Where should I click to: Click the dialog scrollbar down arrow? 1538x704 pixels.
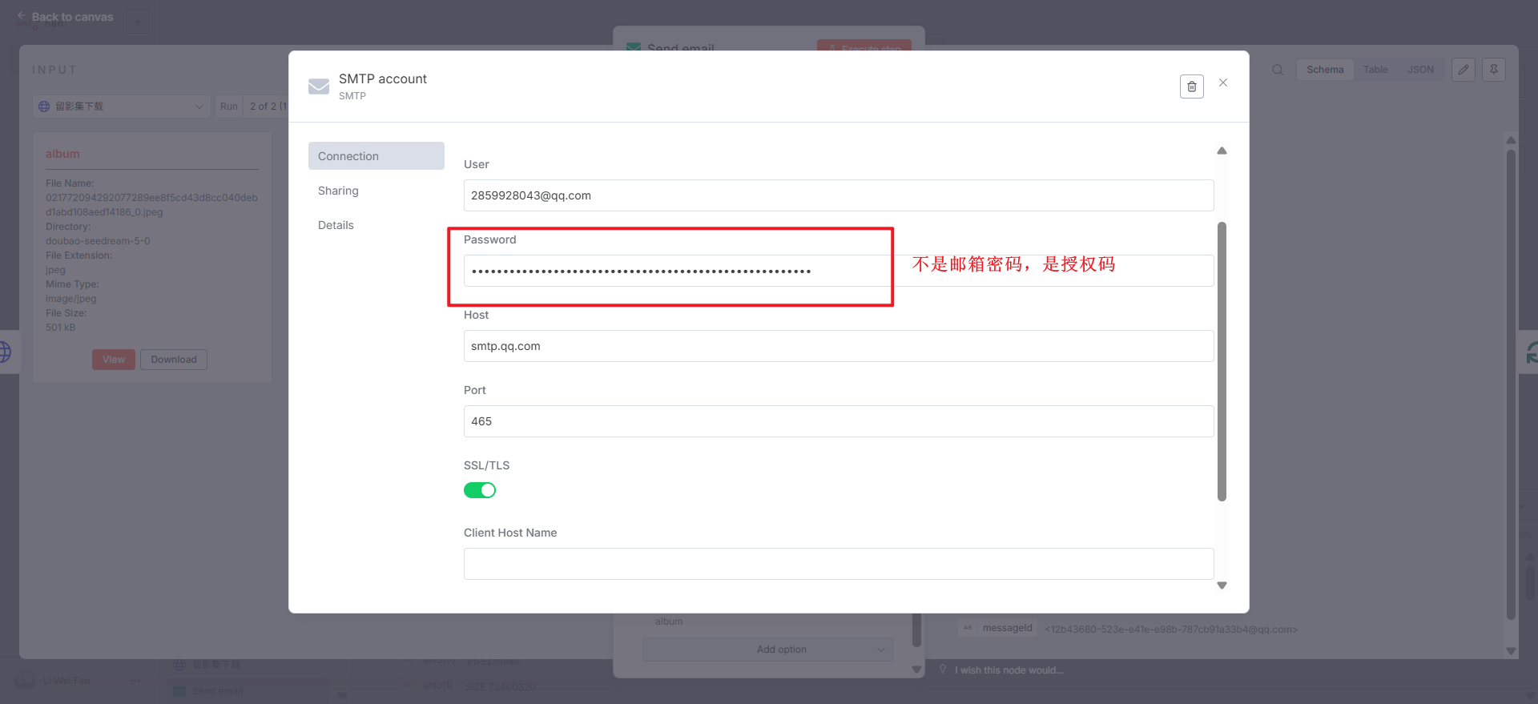[x=1222, y=585]
